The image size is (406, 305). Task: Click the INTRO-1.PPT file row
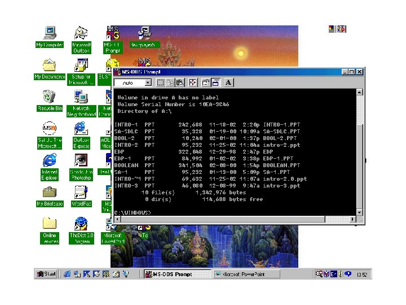[x=207, y=125]
